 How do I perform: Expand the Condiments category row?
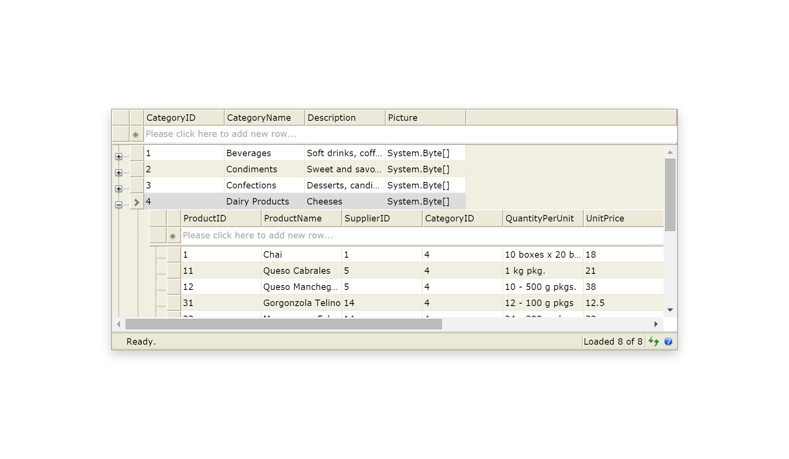(118, 173)
